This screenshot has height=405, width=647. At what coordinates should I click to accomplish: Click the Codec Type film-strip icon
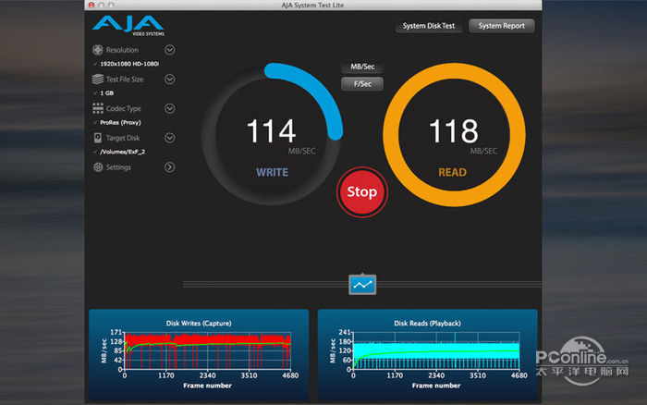click(98, 108)
